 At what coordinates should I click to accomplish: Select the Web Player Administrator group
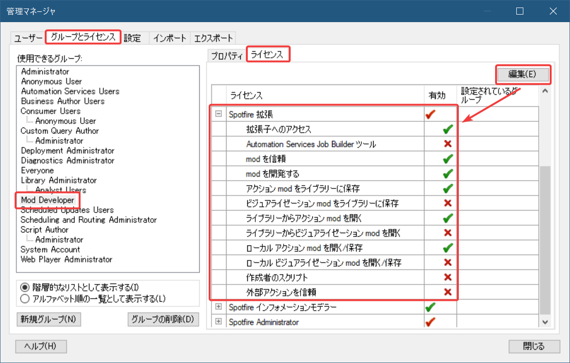tap(66, 259)
